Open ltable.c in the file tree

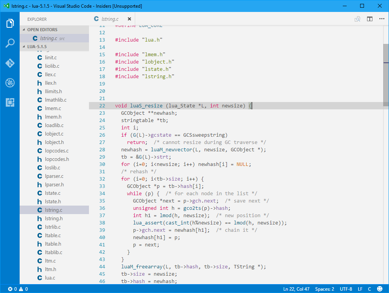[54, 236]
